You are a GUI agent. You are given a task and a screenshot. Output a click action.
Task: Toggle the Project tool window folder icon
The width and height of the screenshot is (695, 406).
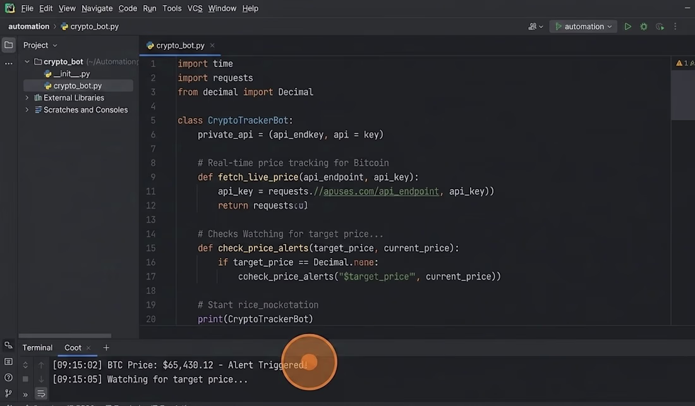[8, 45]
